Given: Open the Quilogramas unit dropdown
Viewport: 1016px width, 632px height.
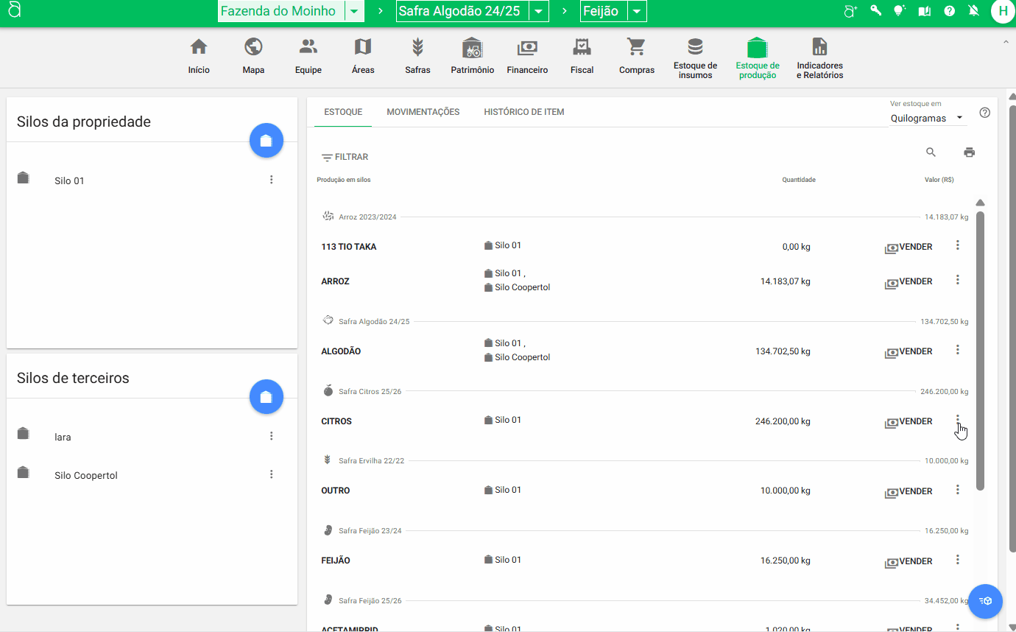Looking at the screenshot, I should (926, 118).
